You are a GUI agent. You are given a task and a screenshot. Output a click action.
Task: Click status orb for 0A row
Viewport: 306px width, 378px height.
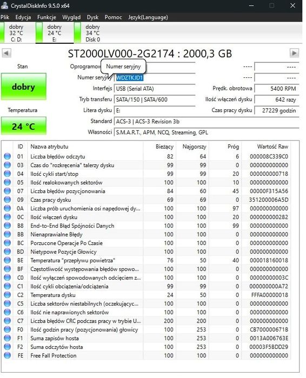8,209
